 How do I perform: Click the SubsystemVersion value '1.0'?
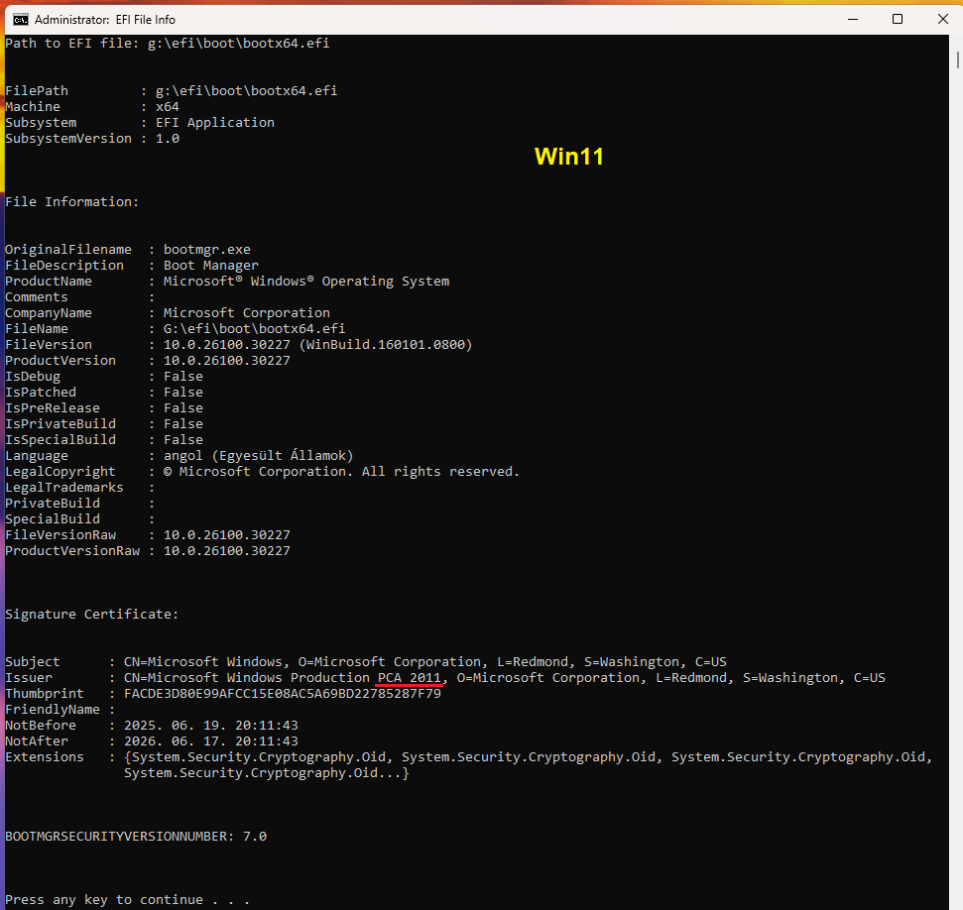point(168,139)
